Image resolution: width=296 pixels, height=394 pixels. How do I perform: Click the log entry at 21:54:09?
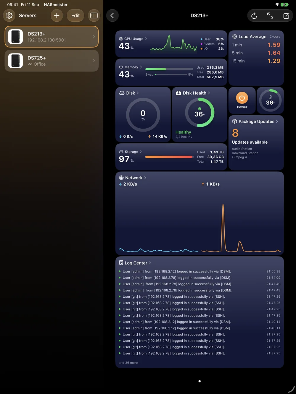[200, 278]
